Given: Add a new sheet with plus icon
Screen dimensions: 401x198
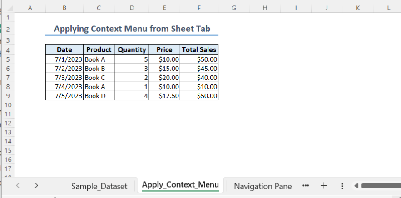Looking at the screenshot, I should point(324,186).
